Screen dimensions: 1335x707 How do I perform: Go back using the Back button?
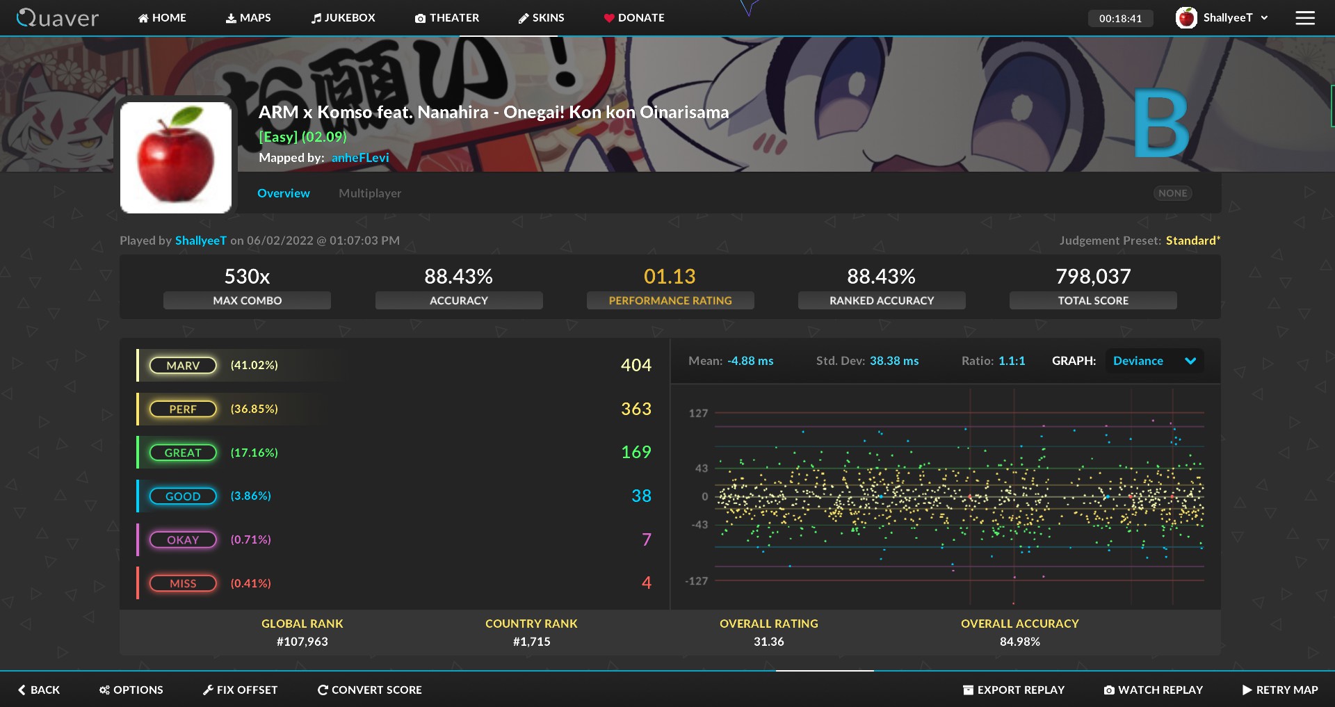39,690
